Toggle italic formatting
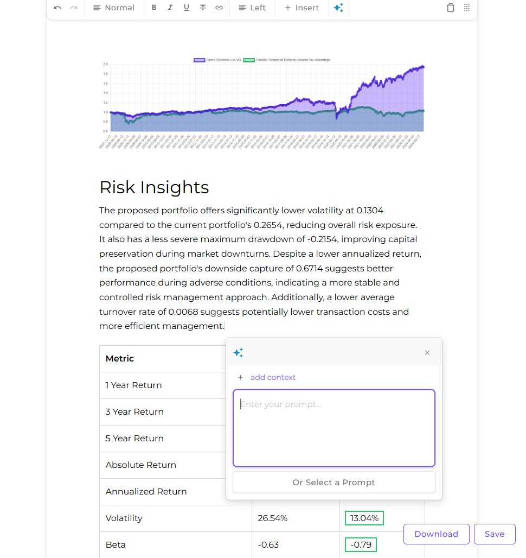Screen dimensions: 526x558 pyautogui.click(x=170, y=8)
